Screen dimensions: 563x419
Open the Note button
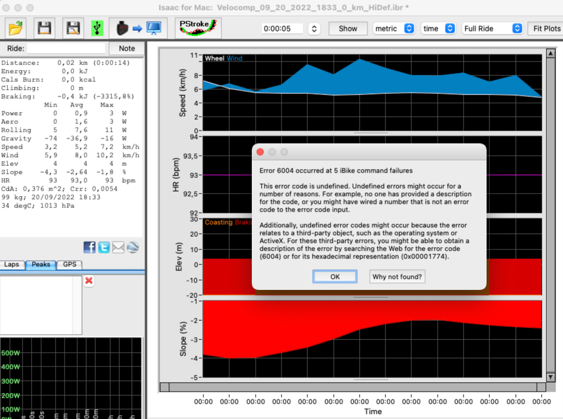click(127, 48)
